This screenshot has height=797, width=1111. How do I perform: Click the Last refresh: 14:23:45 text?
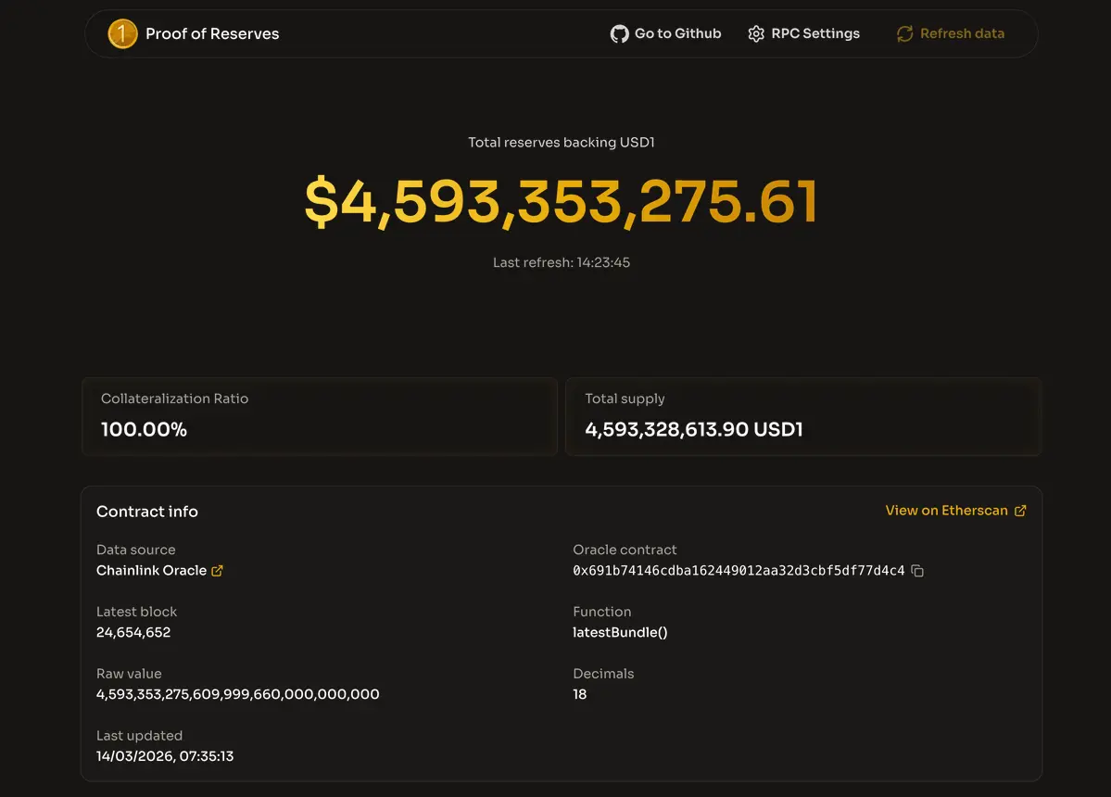tap(562, 263)
